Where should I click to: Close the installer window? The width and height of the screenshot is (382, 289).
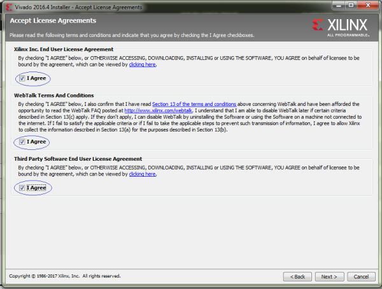click(368, 5)
